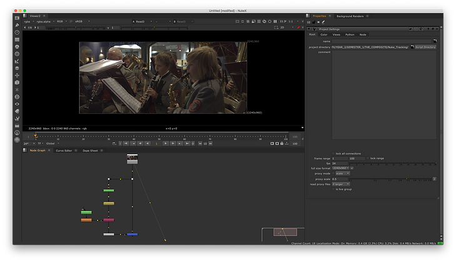This screenshot has width=456, height=261.
Task: Open the Filter nodes toolbar menu
Action: point(17,54)
